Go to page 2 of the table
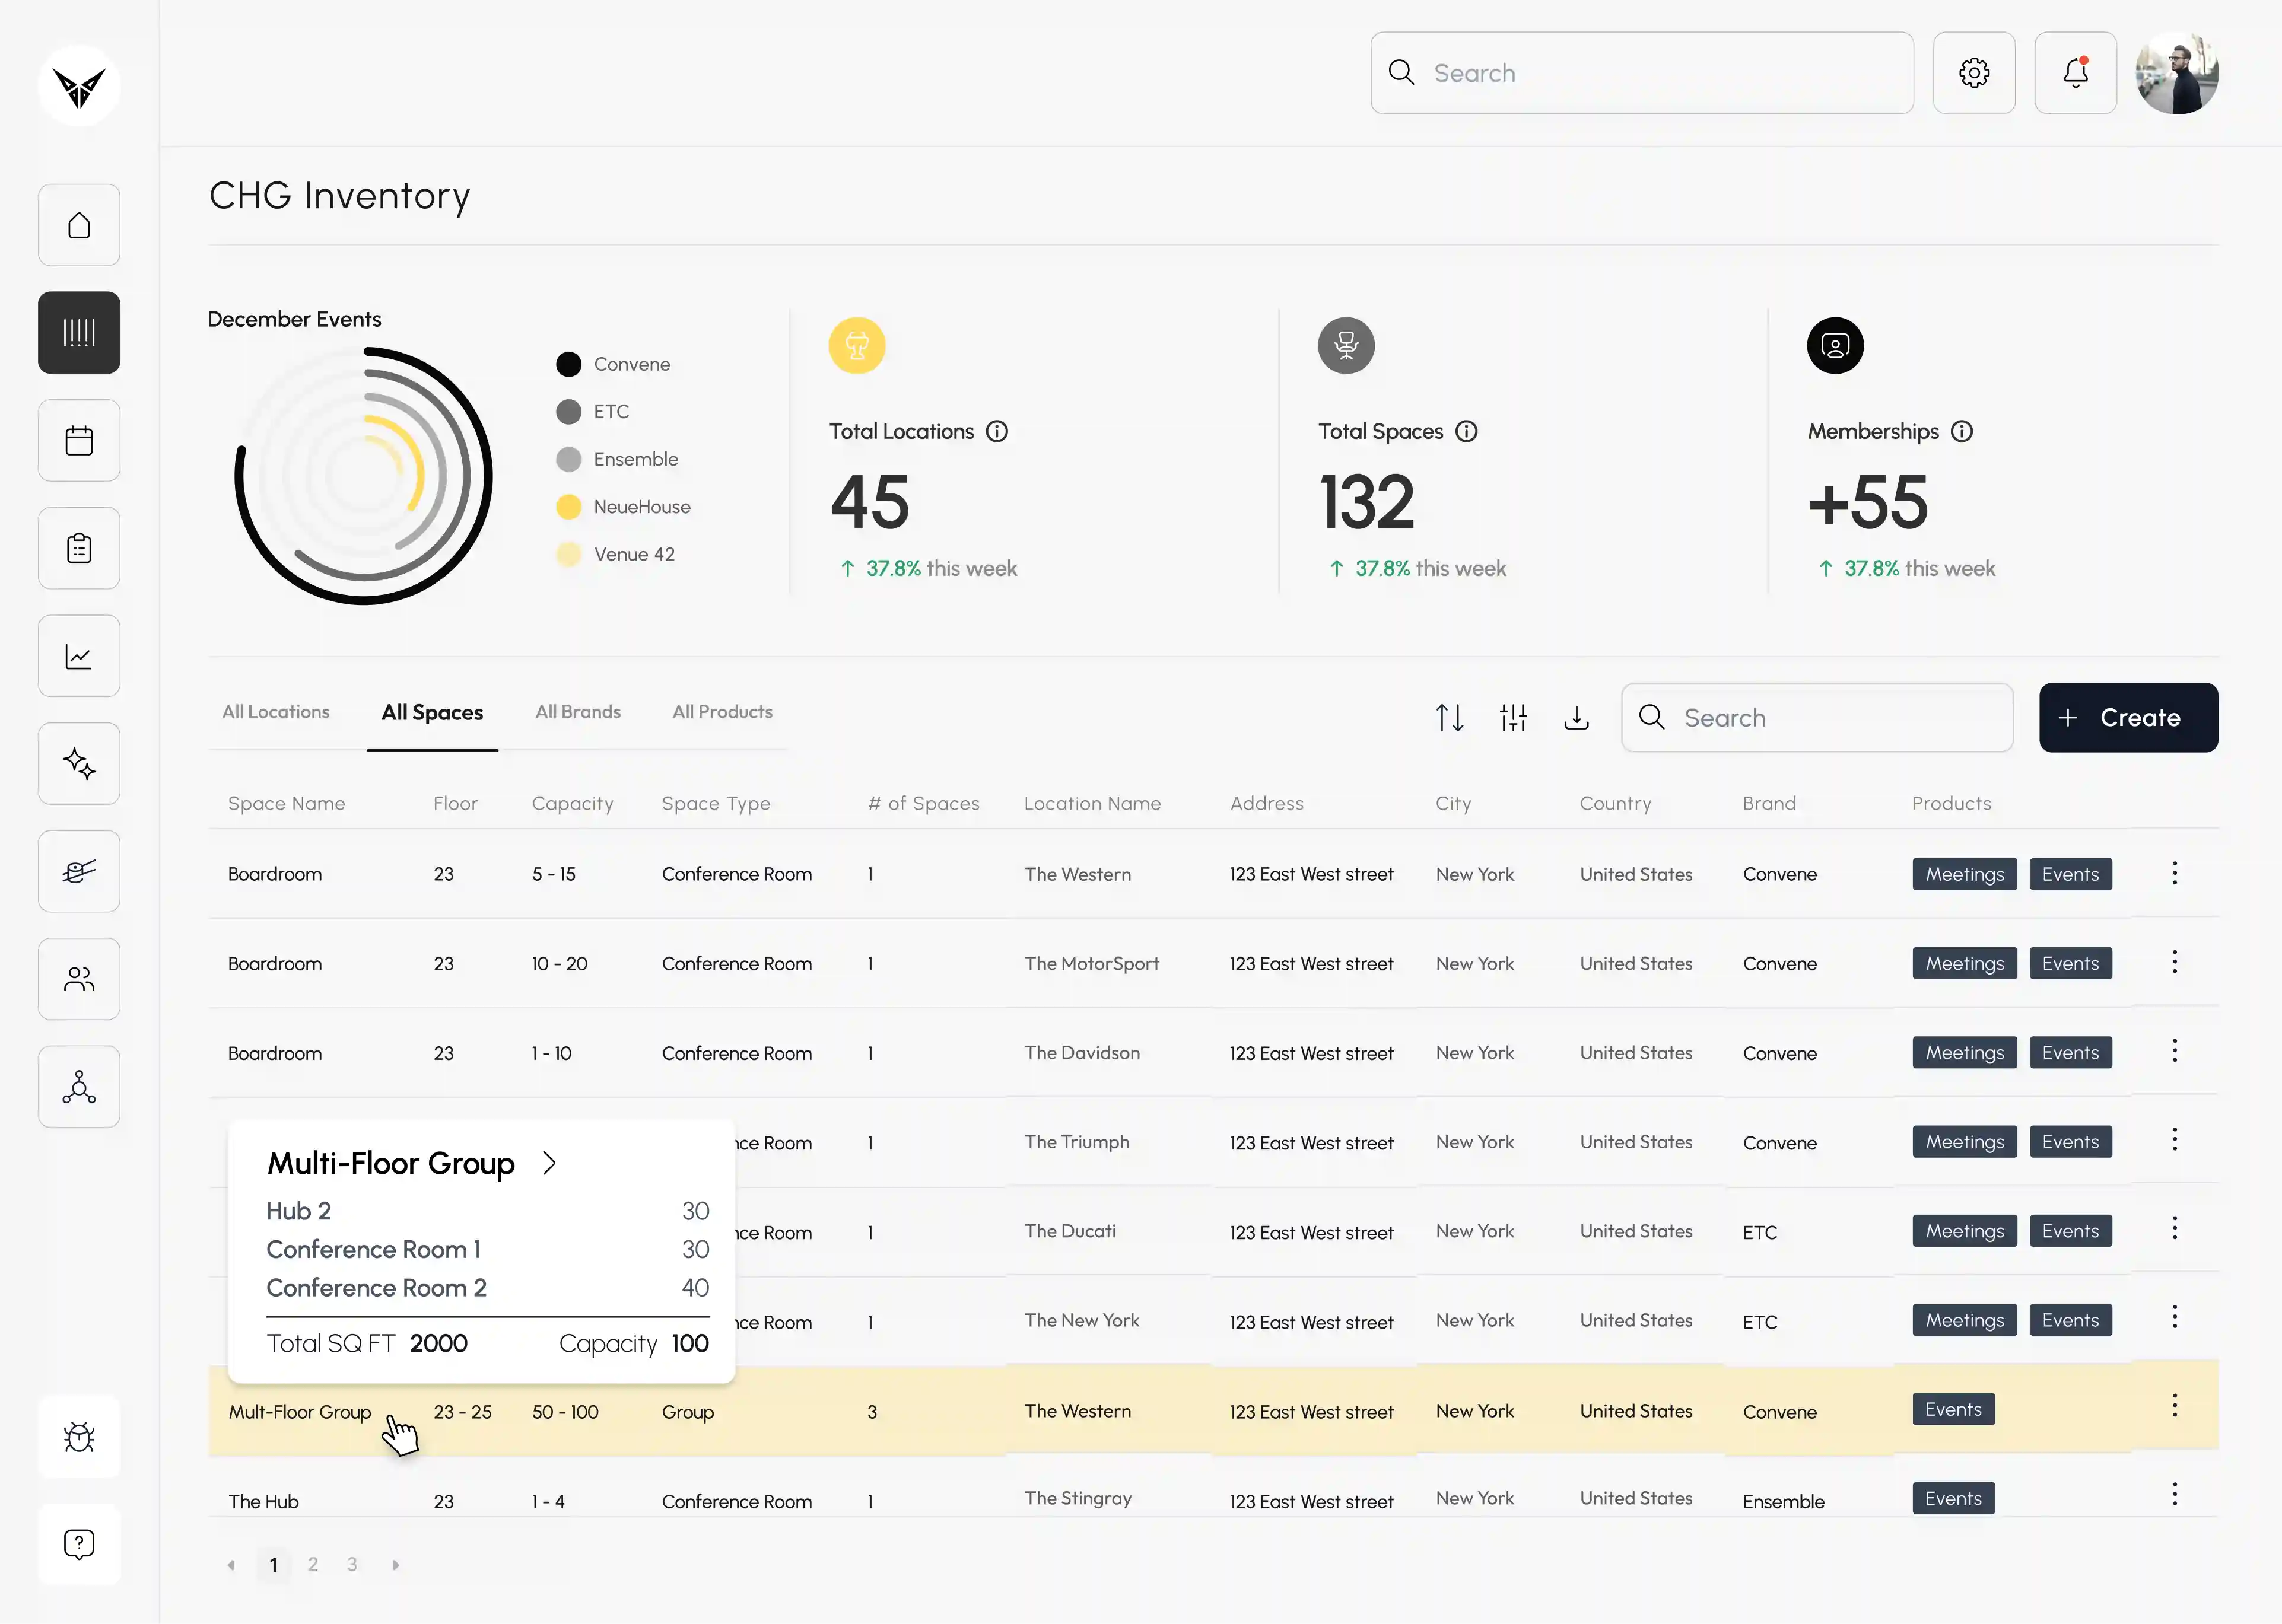This screenshot has width=2282, height=1624. click(313, 1564)
